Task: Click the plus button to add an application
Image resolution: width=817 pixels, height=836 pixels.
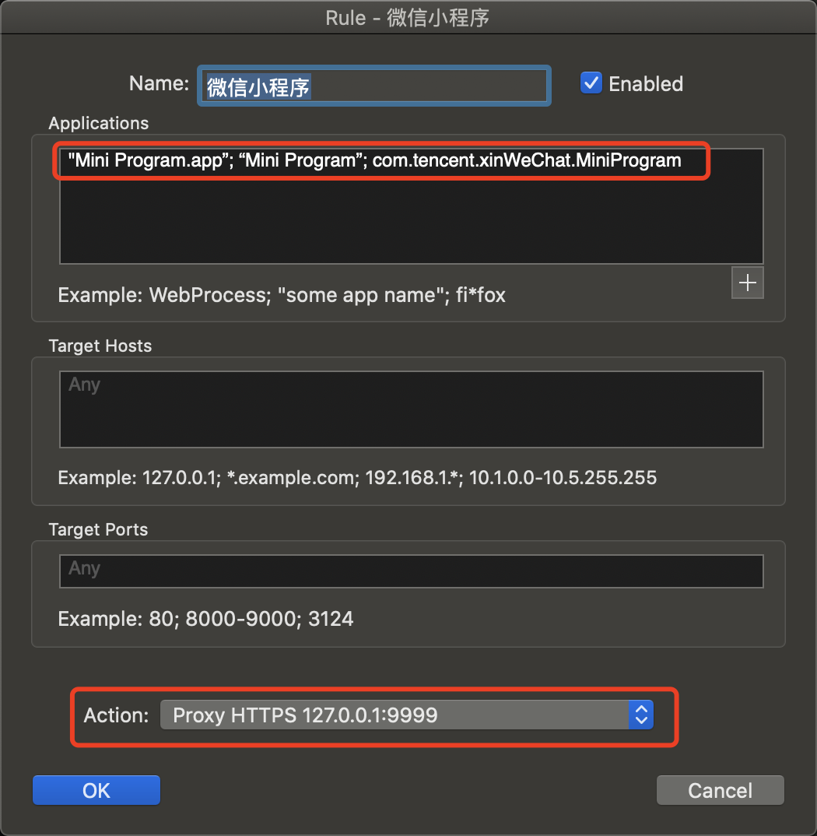Action: [747, 283]
